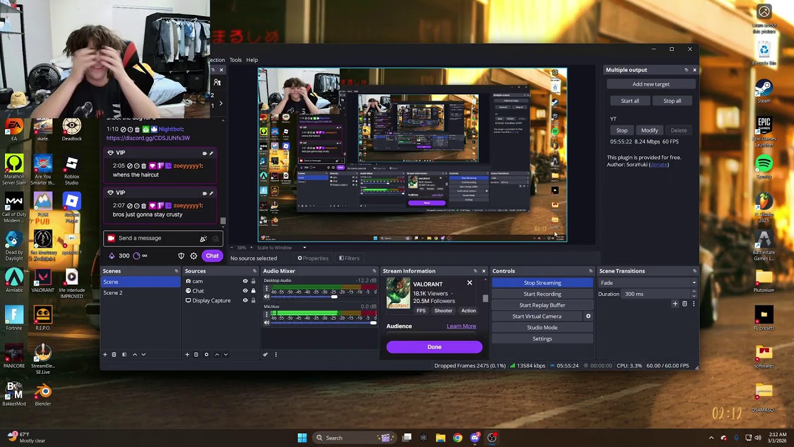Add a new scene with the plus icon
Screen dimensions: 794x447
pos(105,354)
